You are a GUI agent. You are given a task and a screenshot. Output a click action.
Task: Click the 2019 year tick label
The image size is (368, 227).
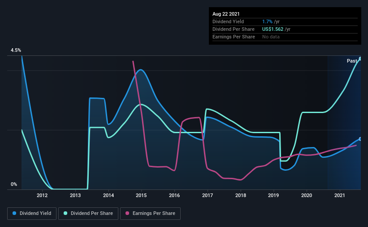(x=273, y=195)
